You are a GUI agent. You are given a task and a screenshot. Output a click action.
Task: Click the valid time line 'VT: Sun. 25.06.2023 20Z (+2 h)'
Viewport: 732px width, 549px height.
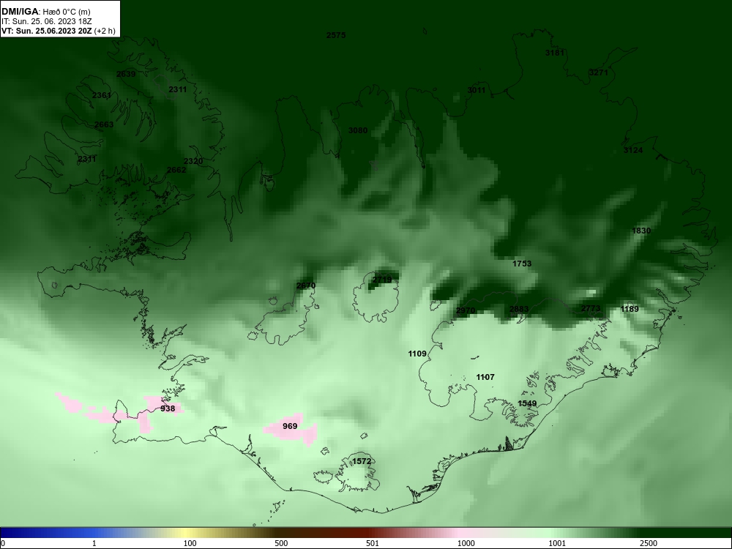59,31
